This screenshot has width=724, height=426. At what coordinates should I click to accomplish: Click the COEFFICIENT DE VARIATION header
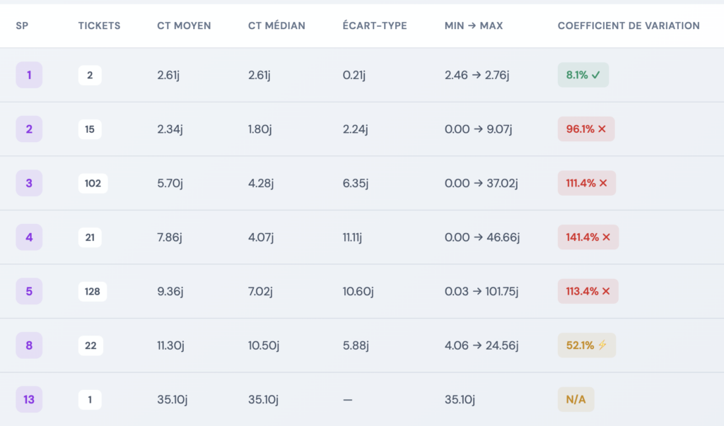(629, 26)
